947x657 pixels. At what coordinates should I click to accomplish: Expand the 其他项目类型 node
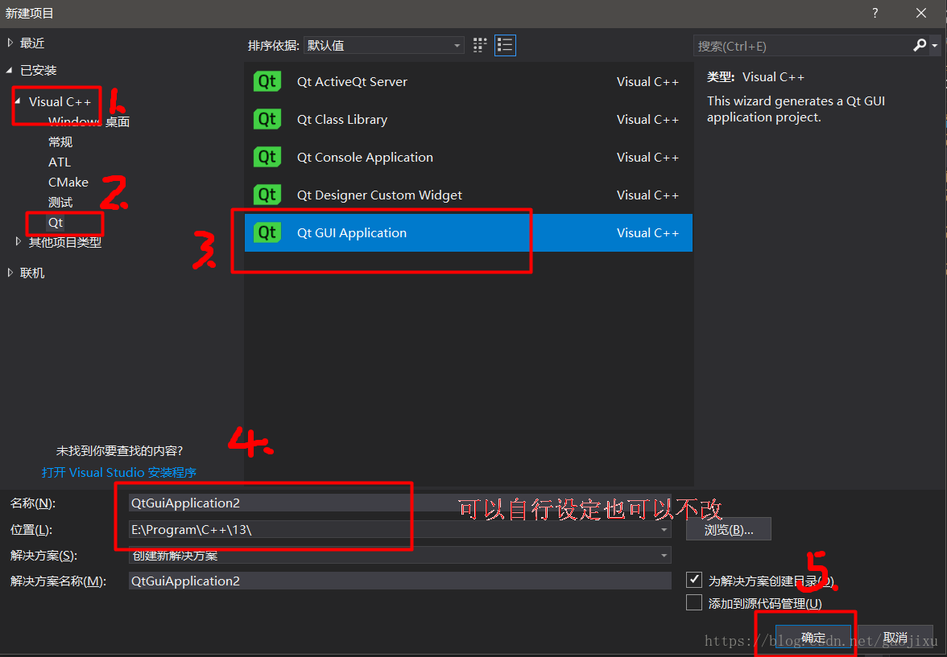point(18,242)
